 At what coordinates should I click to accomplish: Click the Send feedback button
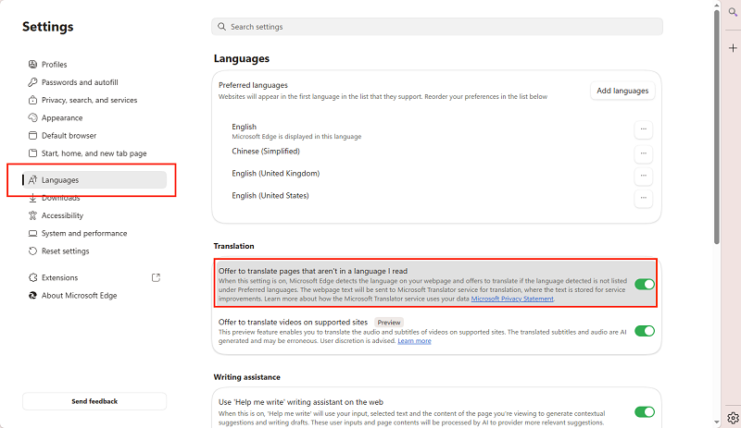(94, 401)
